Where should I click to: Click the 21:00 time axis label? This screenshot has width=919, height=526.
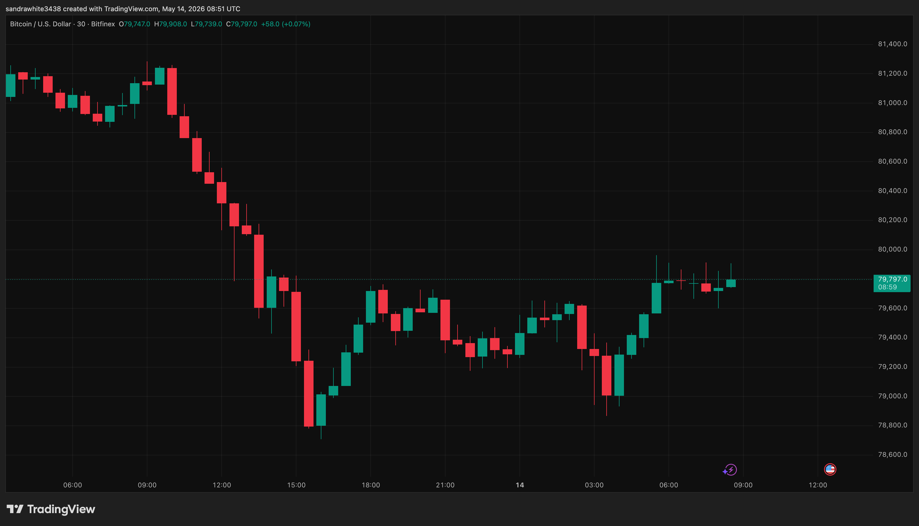coord(445,485)
